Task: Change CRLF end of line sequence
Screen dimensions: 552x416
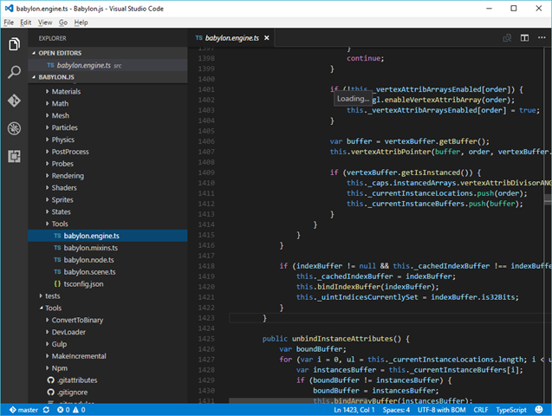Action: tap(481, 410)
